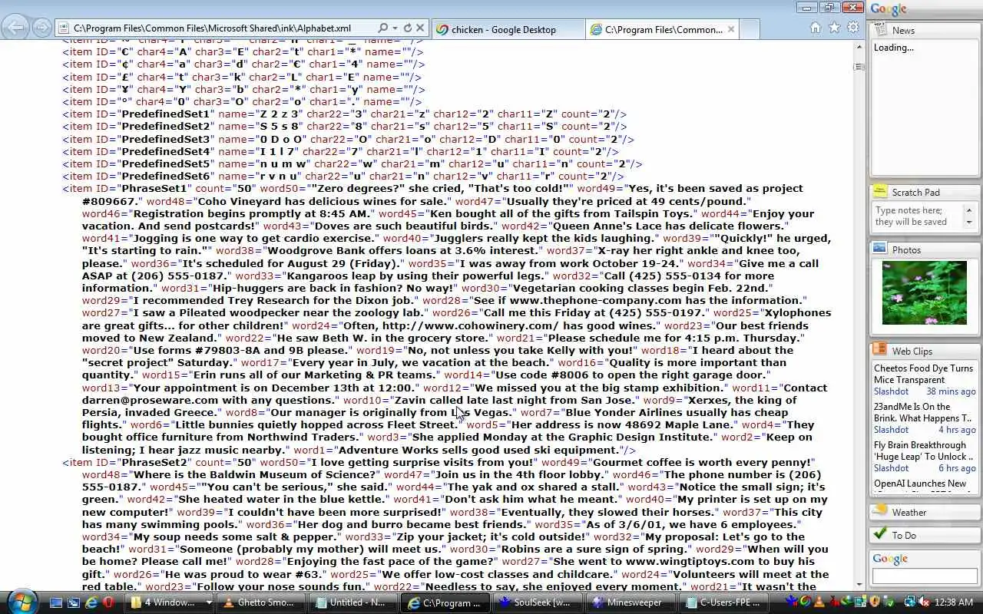The width and height of the screenshot is (983, 614).
Task: Expand the To Do gadget
Action: click(x=904, y=536)
